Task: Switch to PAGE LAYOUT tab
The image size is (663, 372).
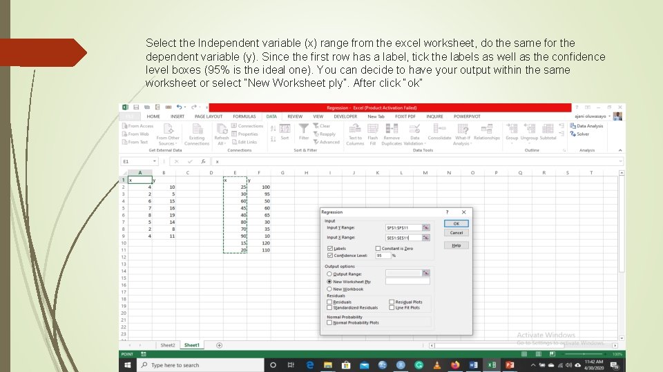Action: (x=209, y=116)
